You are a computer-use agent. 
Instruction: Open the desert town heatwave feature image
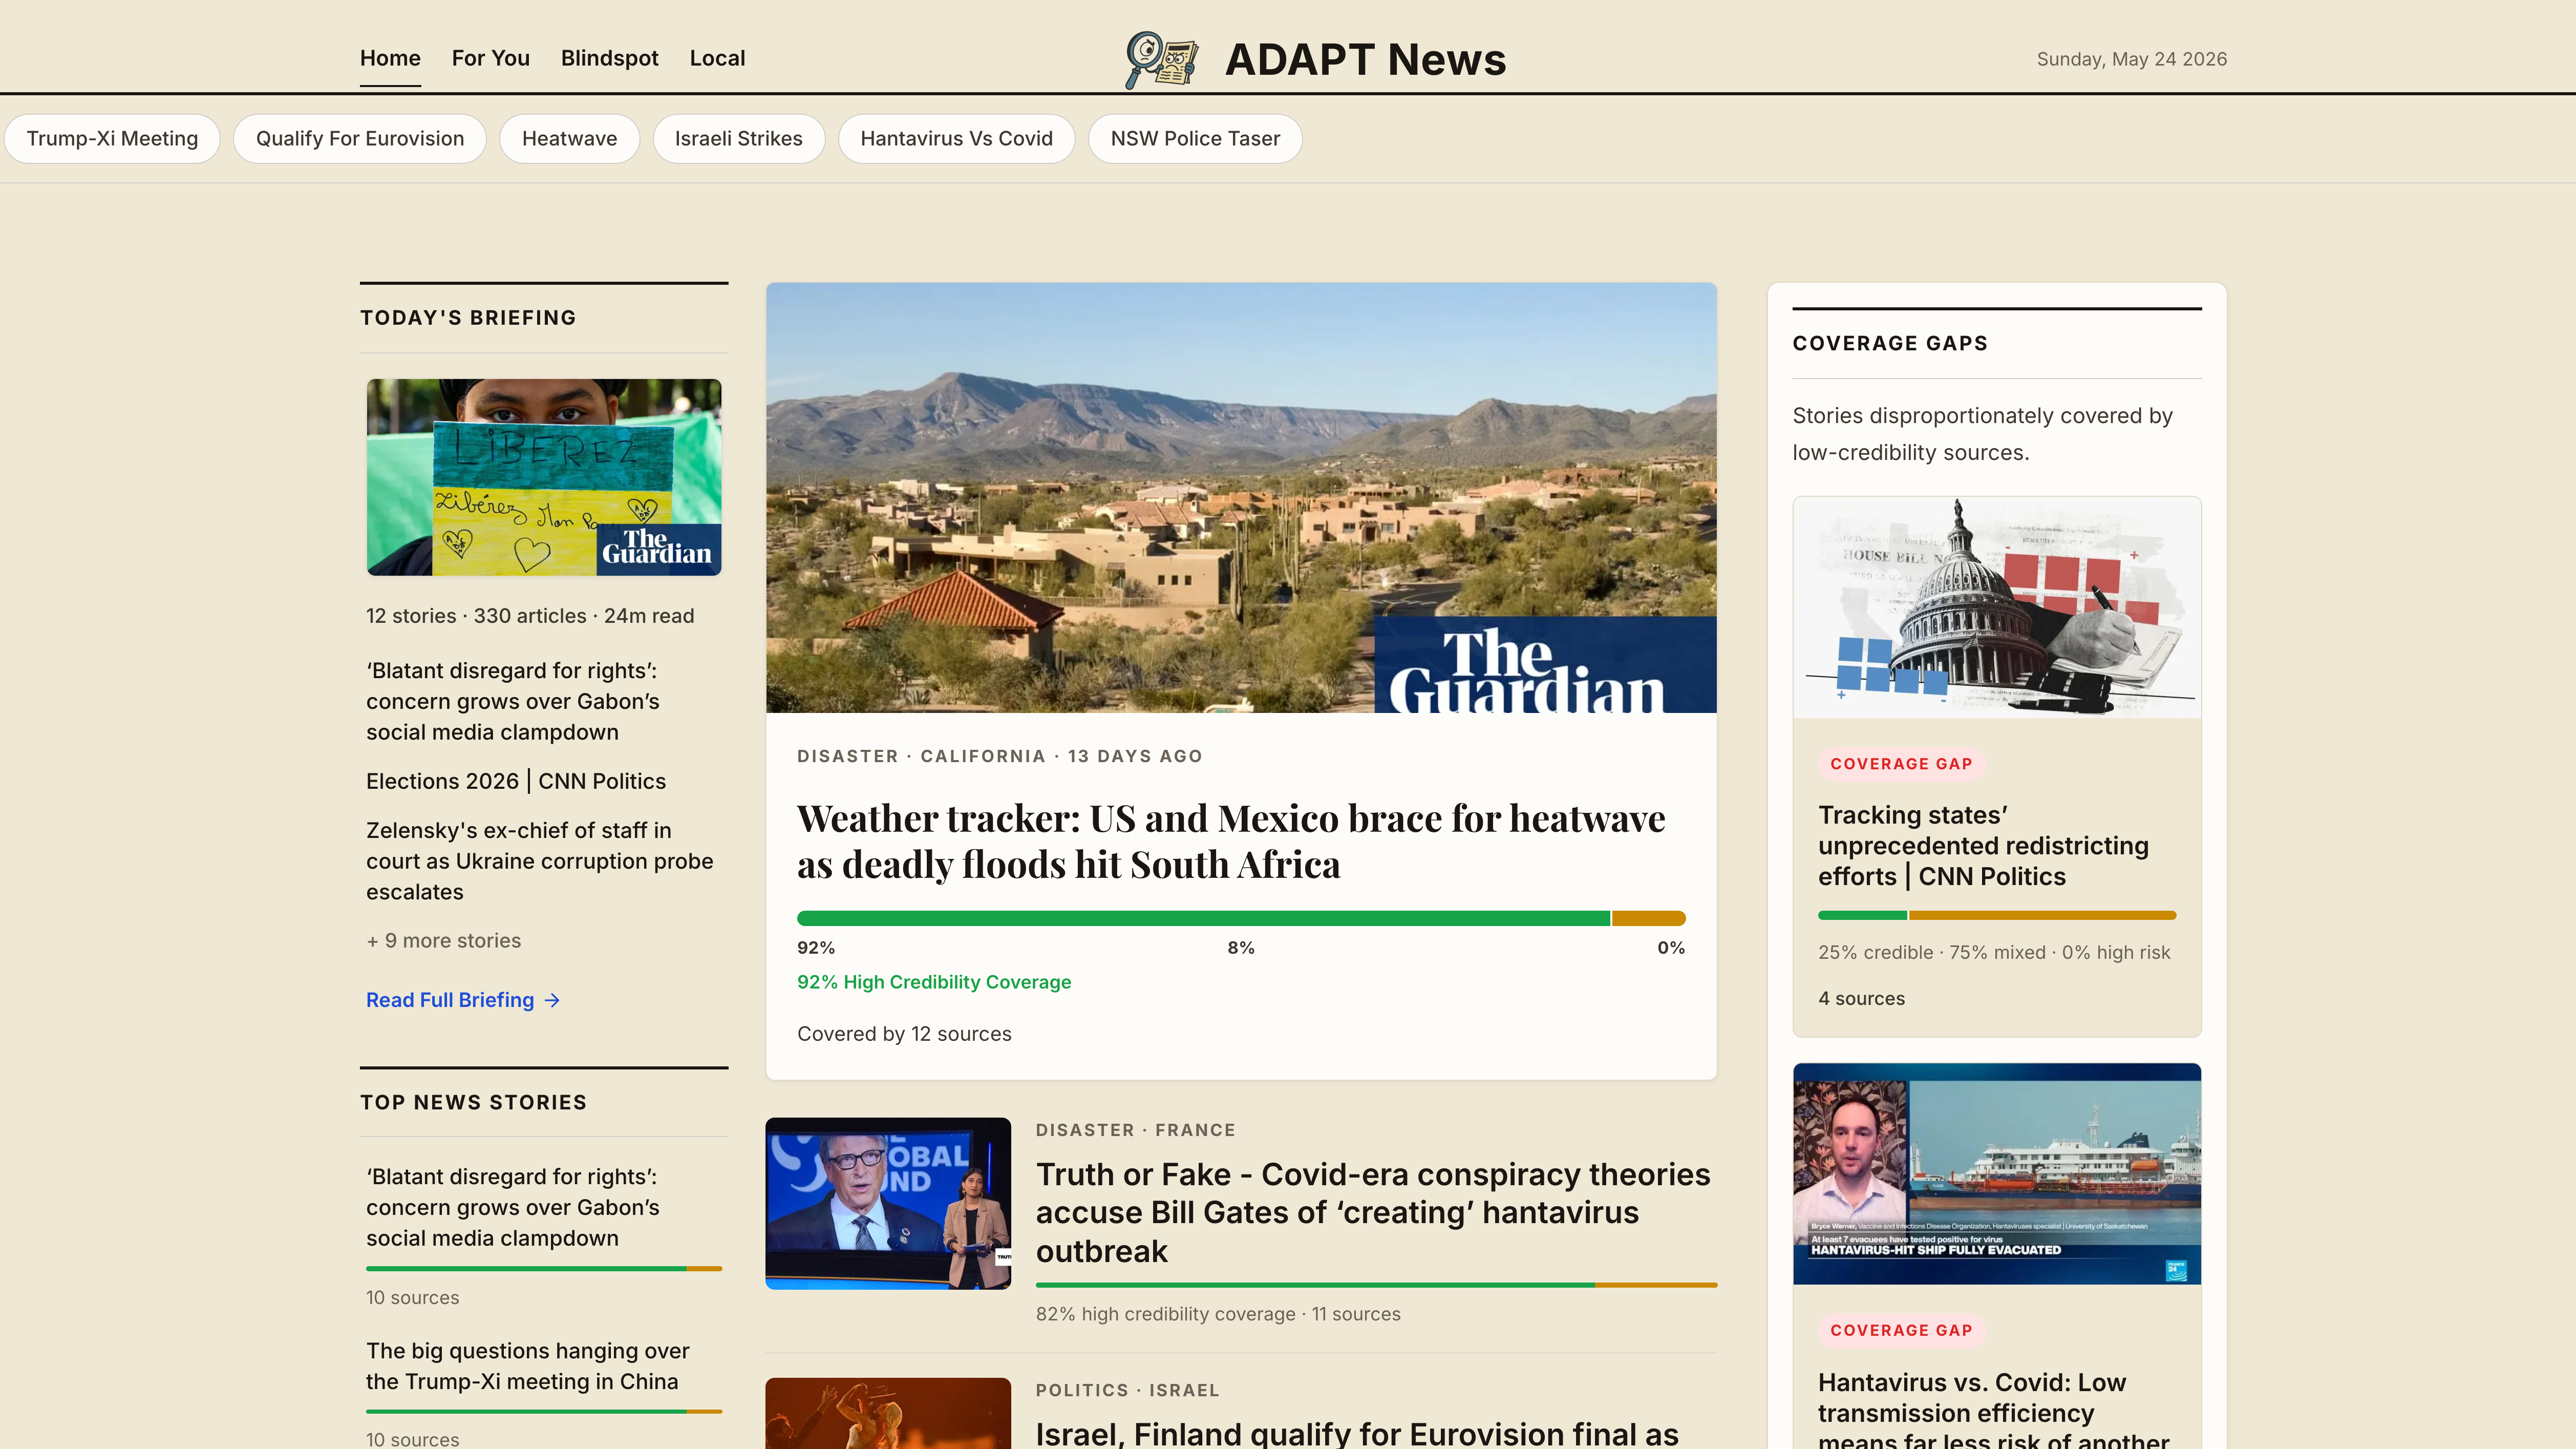click(x=1241, y=498)
